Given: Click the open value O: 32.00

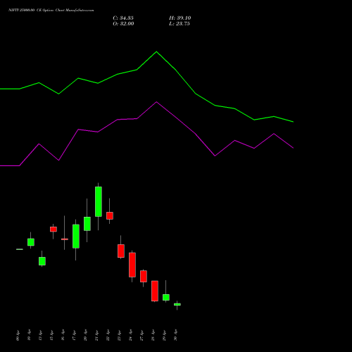Looking at the screenshot, I should pyautogui.click(x=123, y=24).
